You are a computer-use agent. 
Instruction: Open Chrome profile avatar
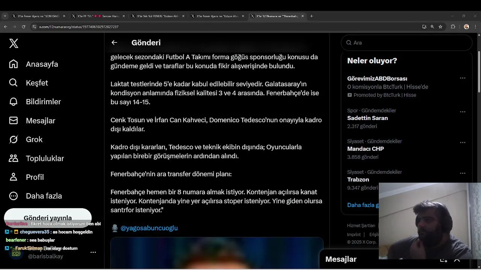466,27
